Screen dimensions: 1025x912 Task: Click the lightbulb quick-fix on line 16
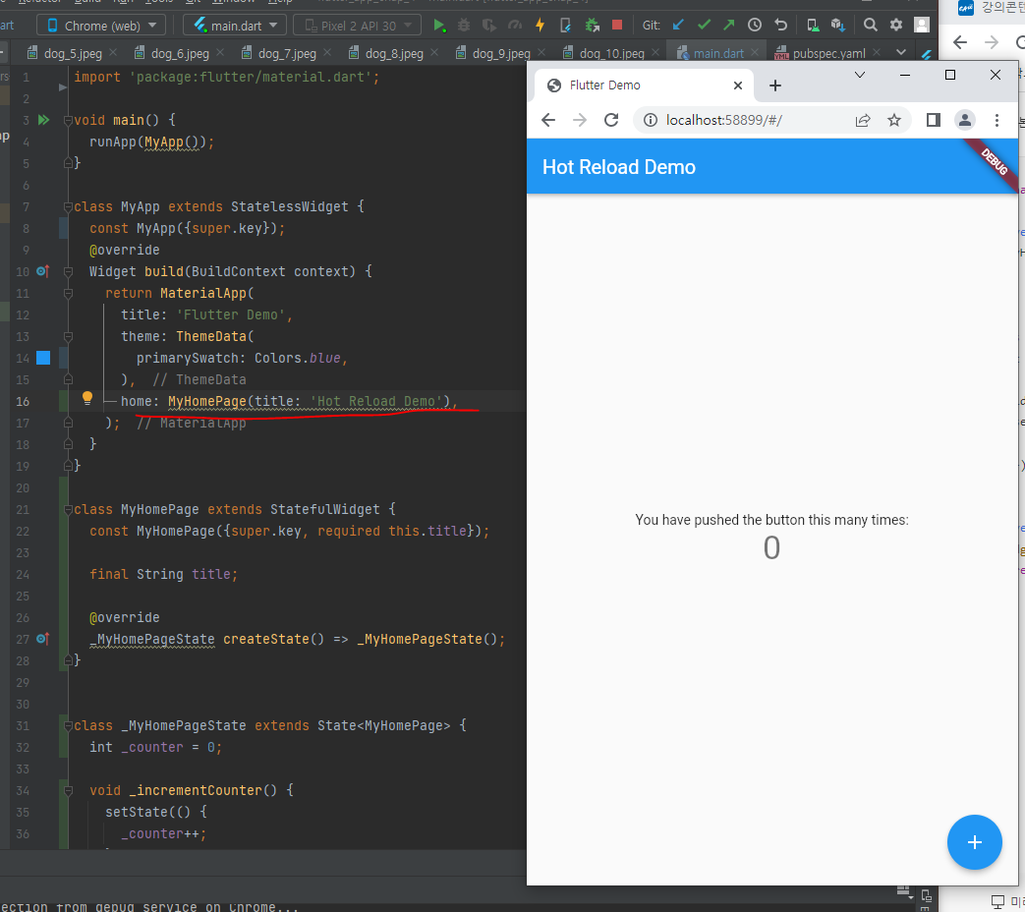86,398
